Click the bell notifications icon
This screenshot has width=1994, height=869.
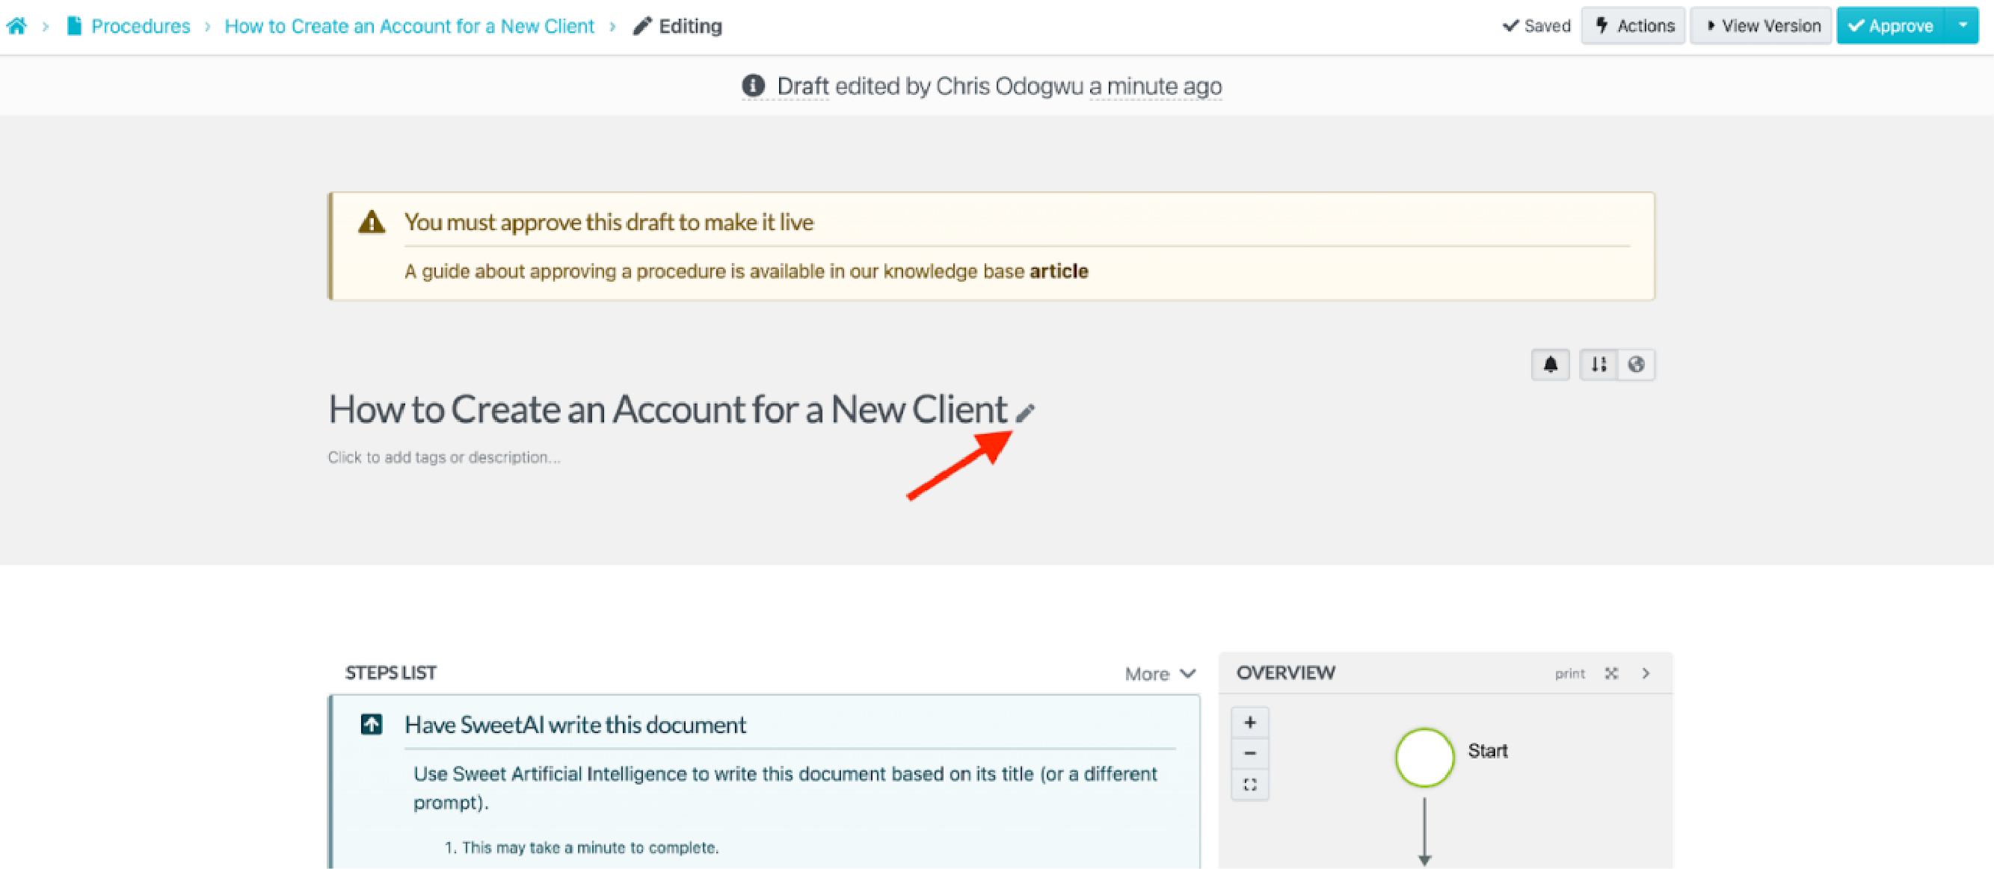(x=1551, y=365)
